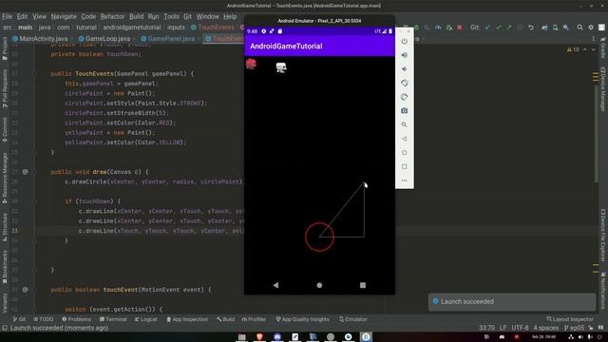The height and width of the screenshot is (342, 608).
Task: Stop the running app with red stop button
Action: coord(460,28)
